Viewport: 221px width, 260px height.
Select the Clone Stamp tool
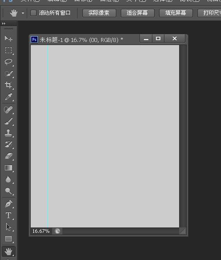pyautogui.click(x=8, y=133)
